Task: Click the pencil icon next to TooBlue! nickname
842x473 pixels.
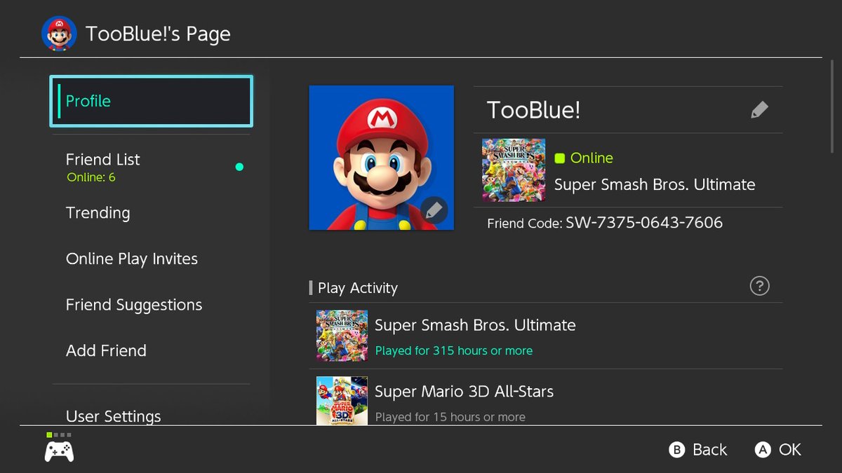Action: 759,110
